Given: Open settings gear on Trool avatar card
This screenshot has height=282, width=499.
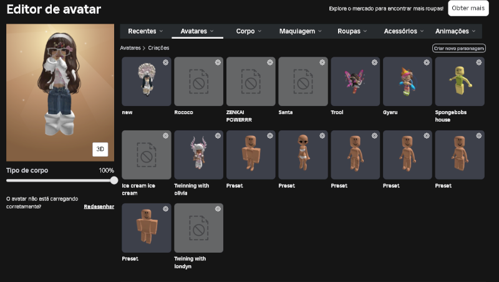Looking at the screenshot, I should [x=374, y=62].
